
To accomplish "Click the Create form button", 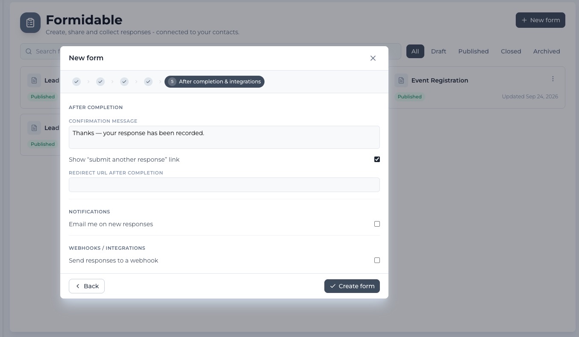I will (x=352, y=286).
